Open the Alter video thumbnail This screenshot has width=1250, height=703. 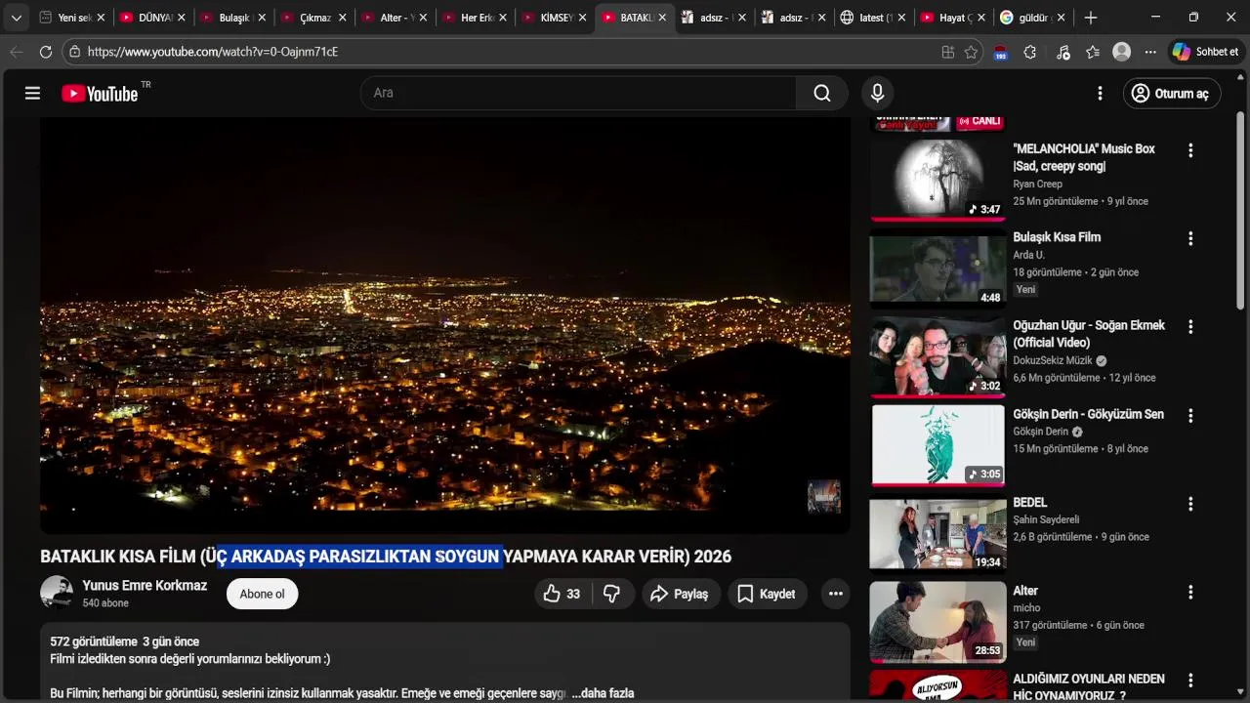(x=937, y=622)
